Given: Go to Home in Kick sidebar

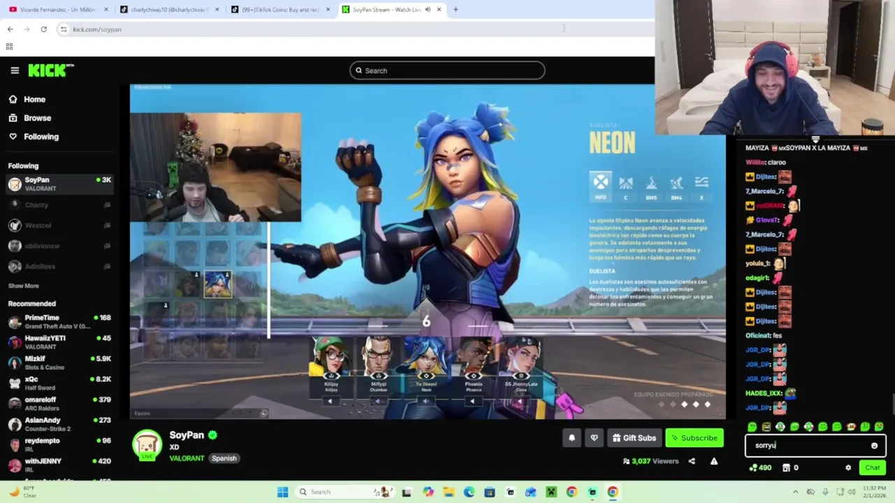Looking at the screenshot, I should [27, 99].
